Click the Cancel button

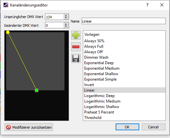coord(153,127)
